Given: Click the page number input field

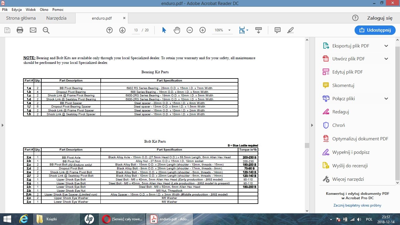Looking at the screenshot, I should coord(136,30).
